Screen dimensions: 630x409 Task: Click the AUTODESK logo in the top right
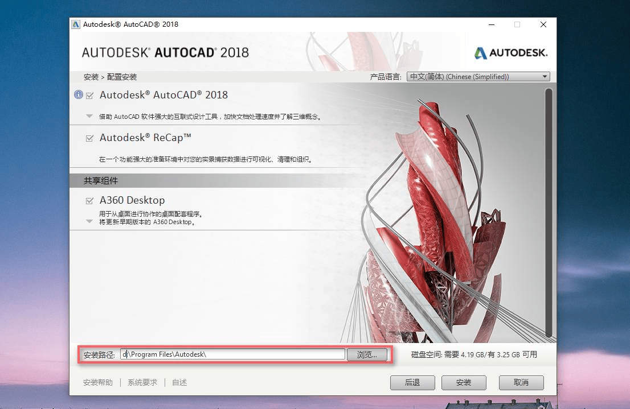(510, 52)
